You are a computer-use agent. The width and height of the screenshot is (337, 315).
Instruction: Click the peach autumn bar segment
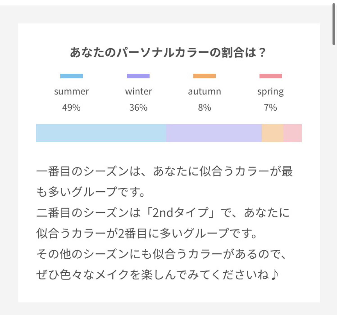point(272,133)
